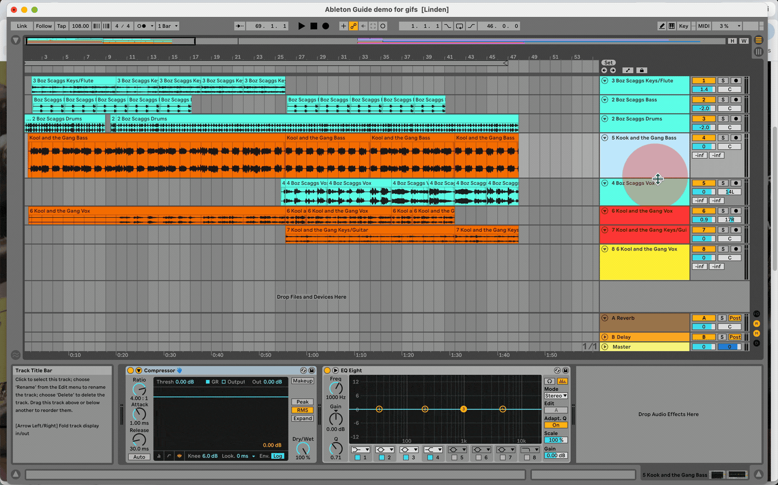Screen dimensions: 778x485
Task: Toggle Draw Mode pencil button
Action: (662, 26)
